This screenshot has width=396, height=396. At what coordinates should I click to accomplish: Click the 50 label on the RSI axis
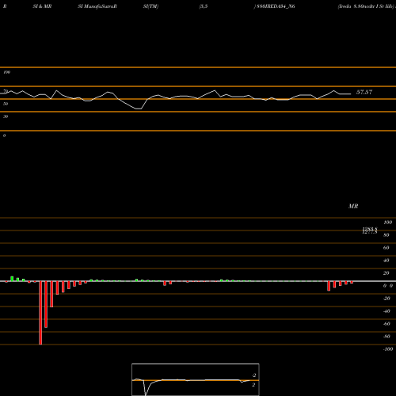(6, 104)
